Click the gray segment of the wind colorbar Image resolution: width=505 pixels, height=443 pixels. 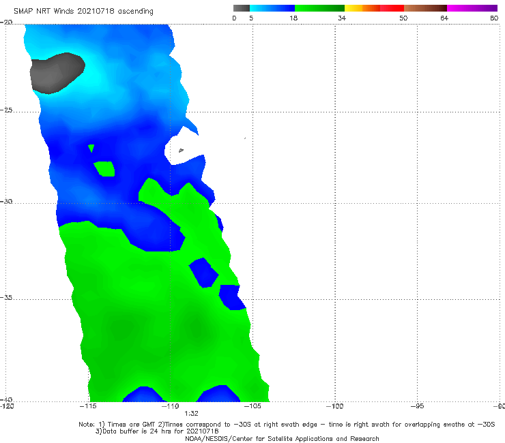tap(242, 8)
